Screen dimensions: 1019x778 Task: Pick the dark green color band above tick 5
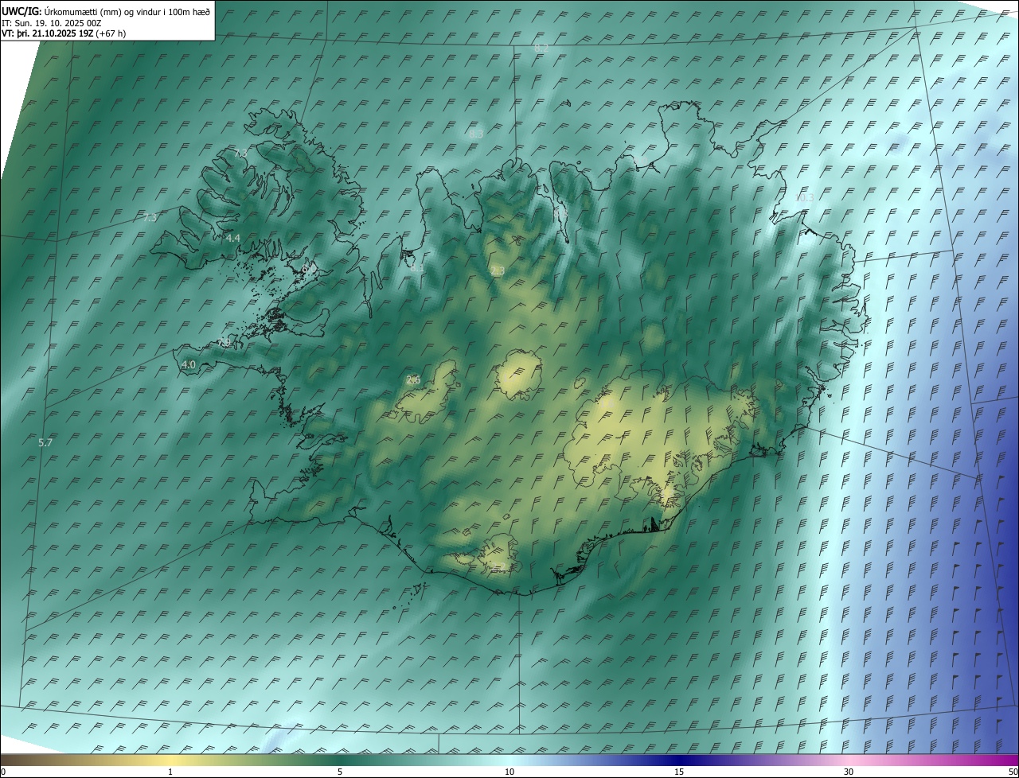click(340, 760)
